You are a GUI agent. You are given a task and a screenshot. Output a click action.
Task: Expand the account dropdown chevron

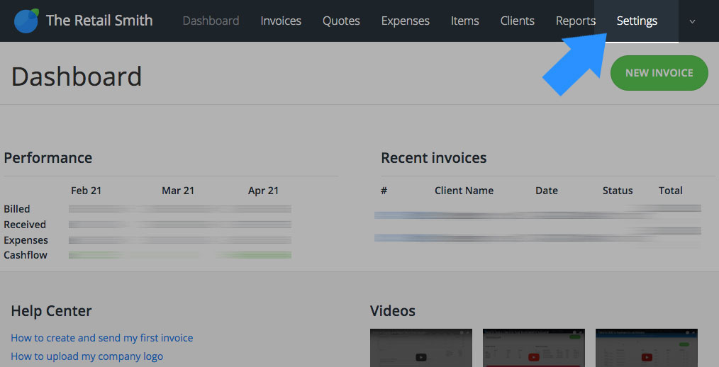[x=692, y=21]
